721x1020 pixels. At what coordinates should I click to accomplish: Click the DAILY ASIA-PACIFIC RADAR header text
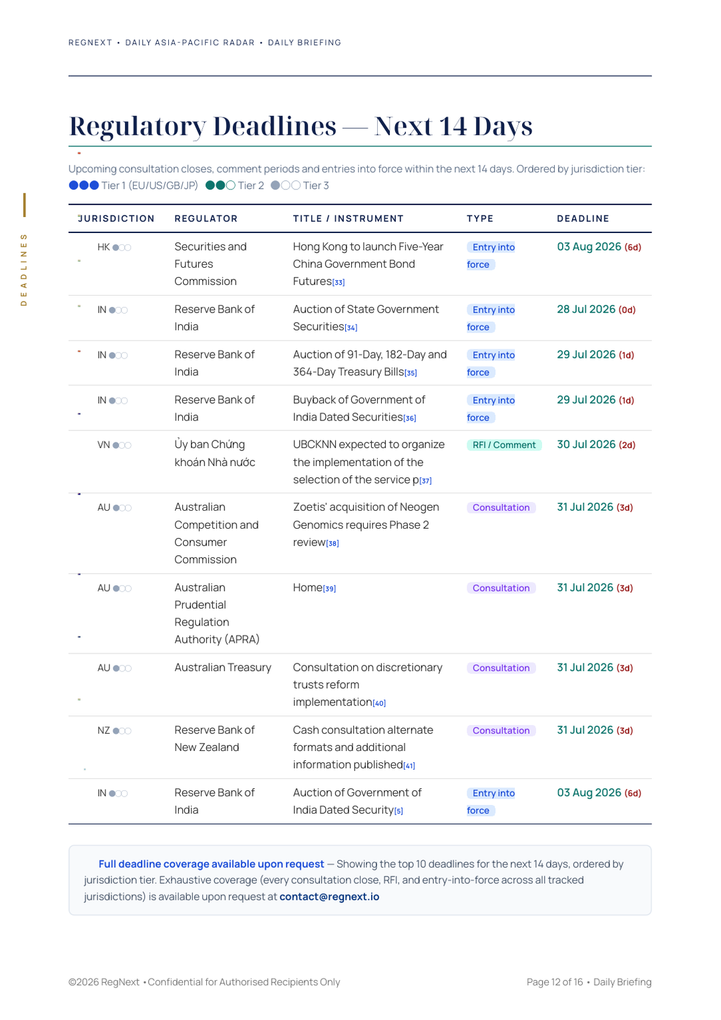(190, 43)
